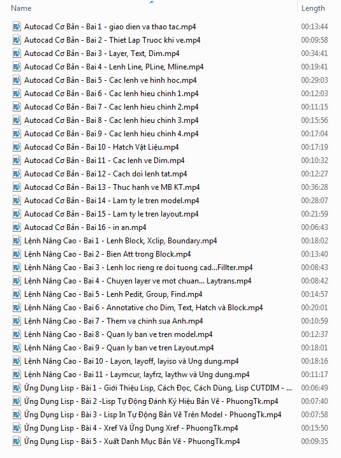The height and width of the screenshot is (458, 341).
Task: Click the Length column header
Action: (x=313, y=8)
